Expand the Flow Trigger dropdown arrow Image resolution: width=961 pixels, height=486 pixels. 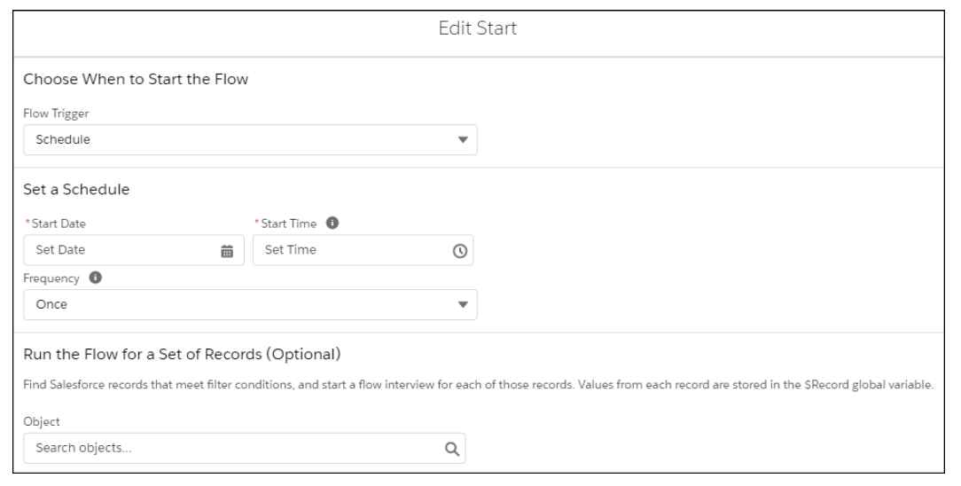[x=463, y=140]
